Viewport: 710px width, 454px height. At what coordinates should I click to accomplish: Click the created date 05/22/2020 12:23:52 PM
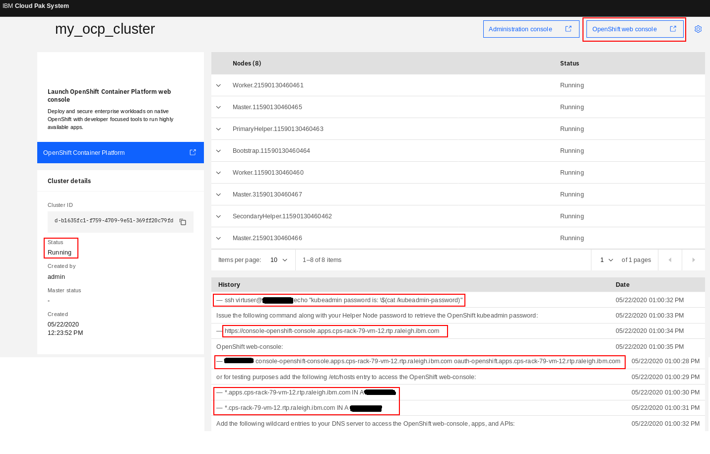click(x=65, y=328)
